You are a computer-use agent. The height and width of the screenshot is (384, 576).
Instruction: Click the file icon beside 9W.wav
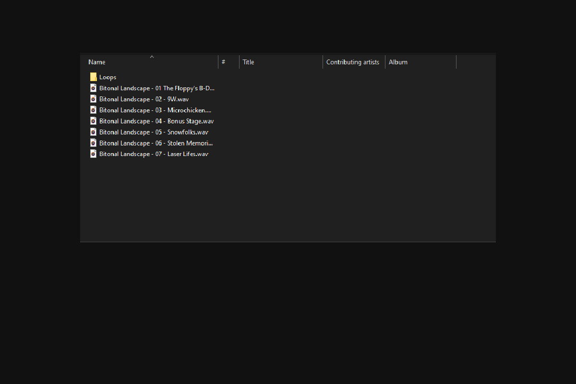pos(93,99)
